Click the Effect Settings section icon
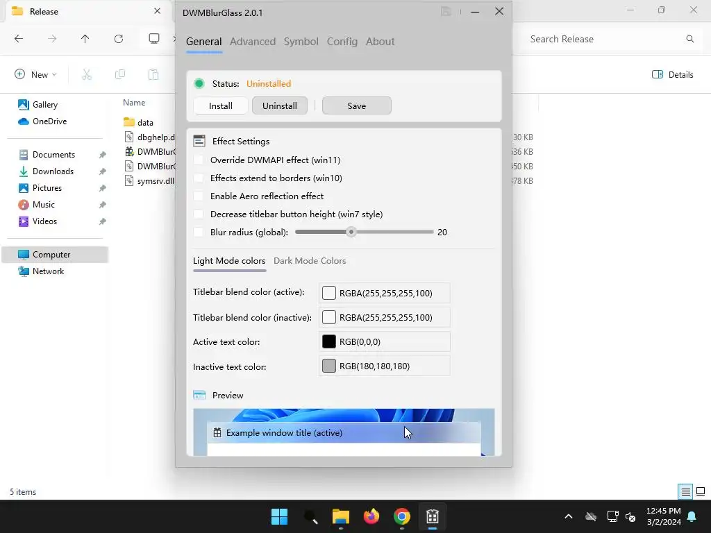 coord(199,141)
